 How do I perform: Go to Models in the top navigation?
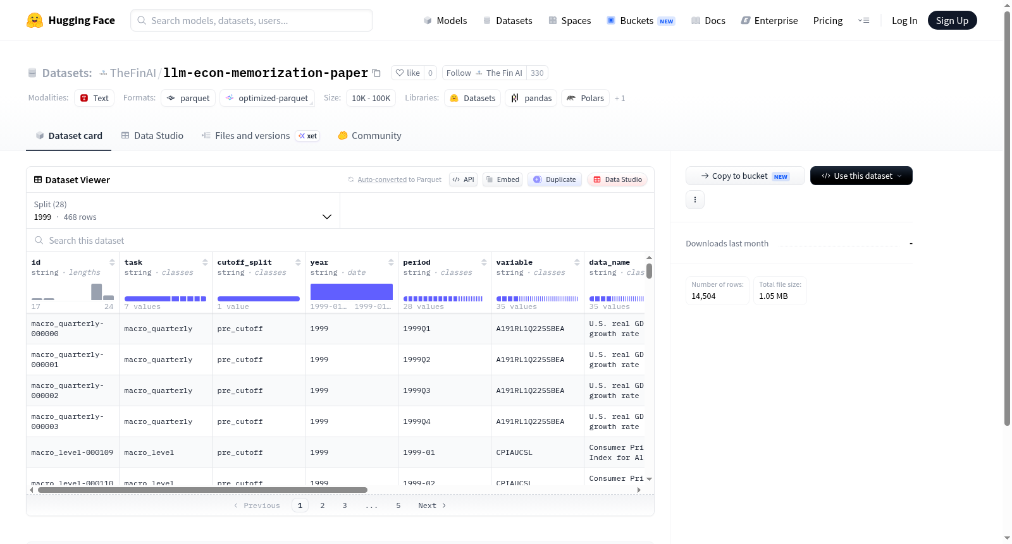(x=445, y=20)
